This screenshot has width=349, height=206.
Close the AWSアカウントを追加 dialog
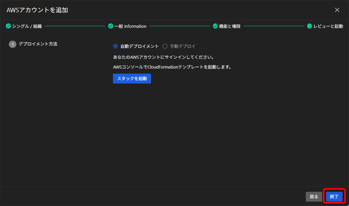point(337,10)
